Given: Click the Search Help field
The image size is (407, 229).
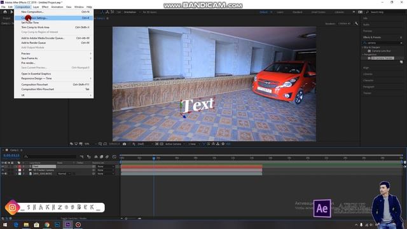Looking at the screenshot, I should (385, 12).
